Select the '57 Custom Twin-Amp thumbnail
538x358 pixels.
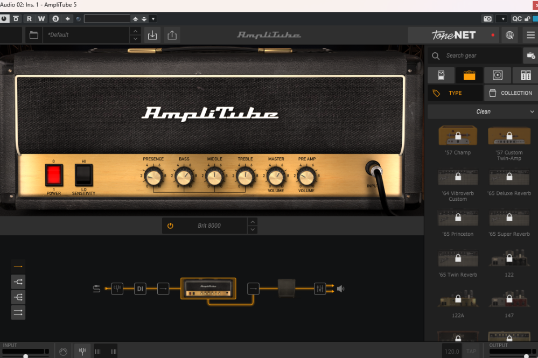pyautogui.click(x=509, y=136)
